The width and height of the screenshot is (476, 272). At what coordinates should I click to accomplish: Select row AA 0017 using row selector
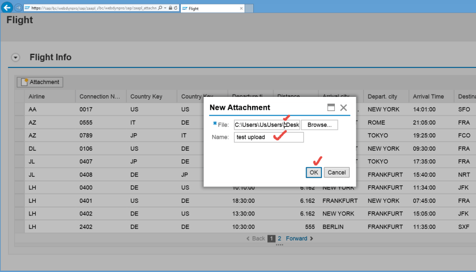[x=19, y=109]
